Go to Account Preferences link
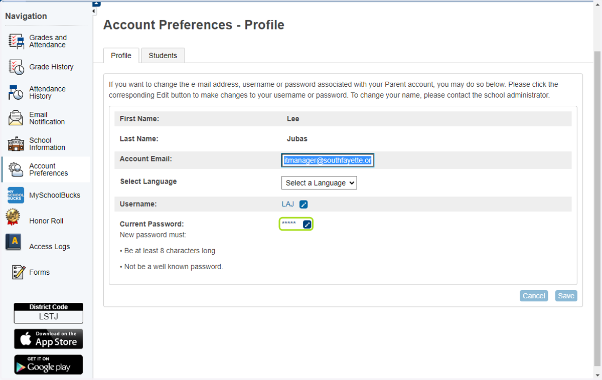This screenshot has width=602, height=380. click(x=48, y=169)
